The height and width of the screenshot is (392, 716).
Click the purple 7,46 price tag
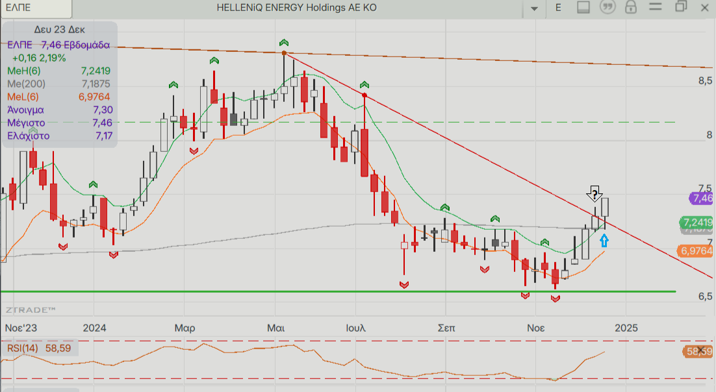point(702,198)
